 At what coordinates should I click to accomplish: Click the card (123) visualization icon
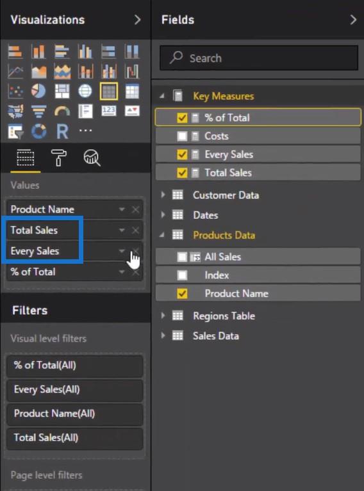tap(109, 111)
